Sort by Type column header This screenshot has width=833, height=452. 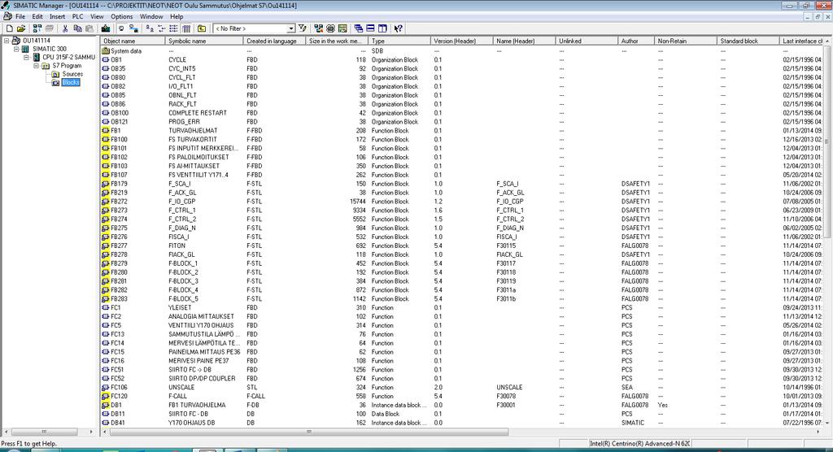click(399, 41)
